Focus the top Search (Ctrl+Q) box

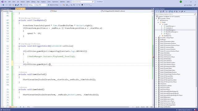(x=83, y=2)
